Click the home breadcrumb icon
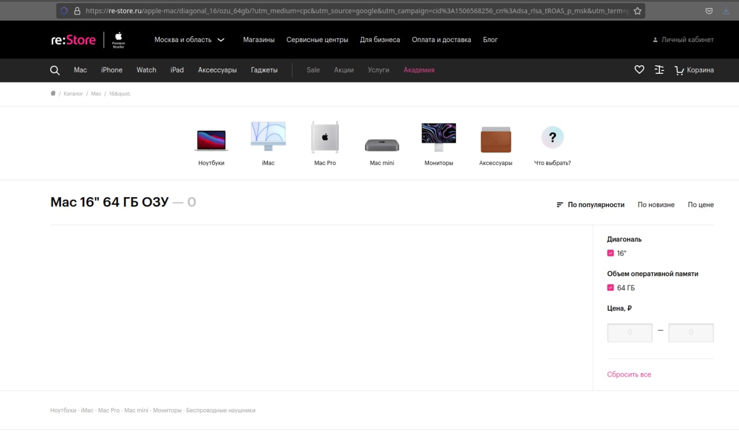Screen dimensions: 739x436 pyautogui.click(x=53, y=93)
